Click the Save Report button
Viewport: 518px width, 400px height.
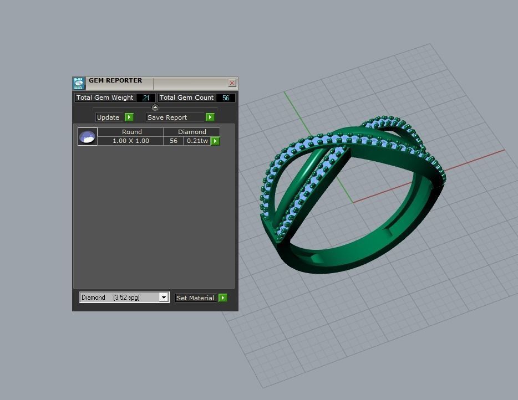coord(176,117)
